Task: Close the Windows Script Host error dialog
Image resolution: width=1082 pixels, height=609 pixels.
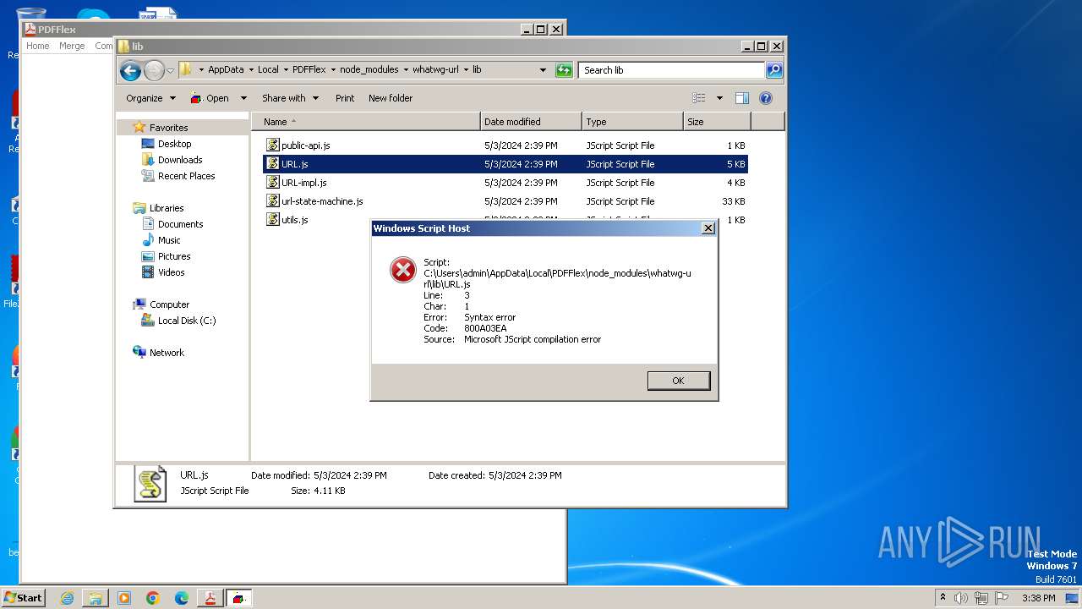Action: click(708, 228)
